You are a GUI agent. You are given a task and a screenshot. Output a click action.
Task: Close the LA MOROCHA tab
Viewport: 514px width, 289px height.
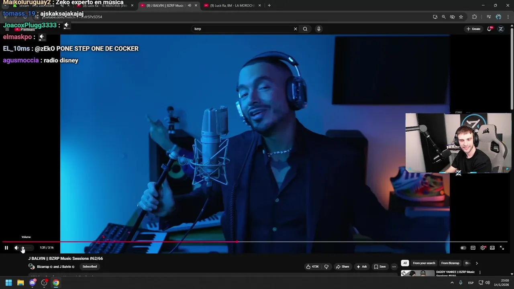(259, 6)
